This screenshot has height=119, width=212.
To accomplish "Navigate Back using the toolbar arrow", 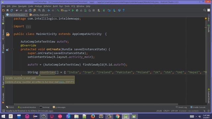I will tap(49, 10).
